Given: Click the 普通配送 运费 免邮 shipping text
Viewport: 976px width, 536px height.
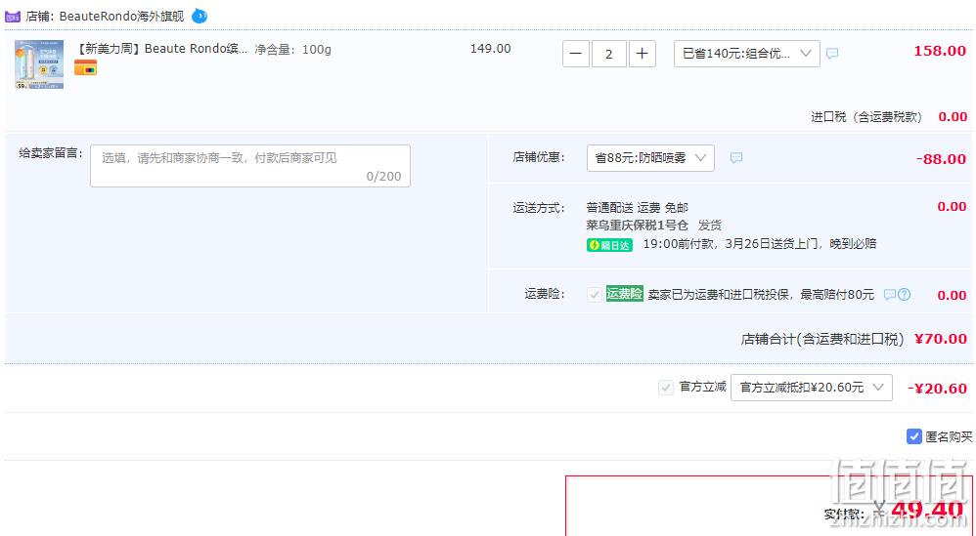Looking at the screenshot, I should pos(637,207).
